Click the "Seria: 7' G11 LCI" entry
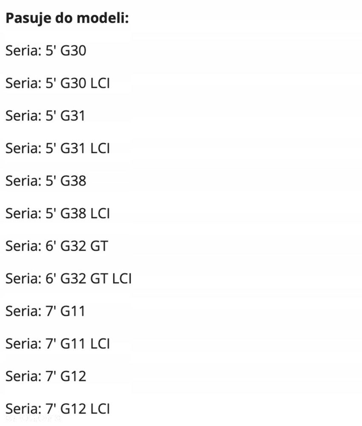The height and width of the screenshot is (426, 362). 57,344
